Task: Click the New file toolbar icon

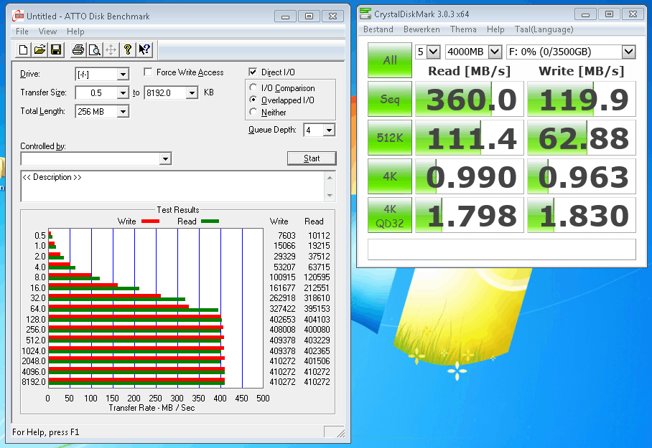Action: [x=24, y=49]
